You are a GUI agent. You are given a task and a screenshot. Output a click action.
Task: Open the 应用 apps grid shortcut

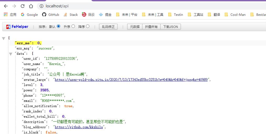click(10, 14)
